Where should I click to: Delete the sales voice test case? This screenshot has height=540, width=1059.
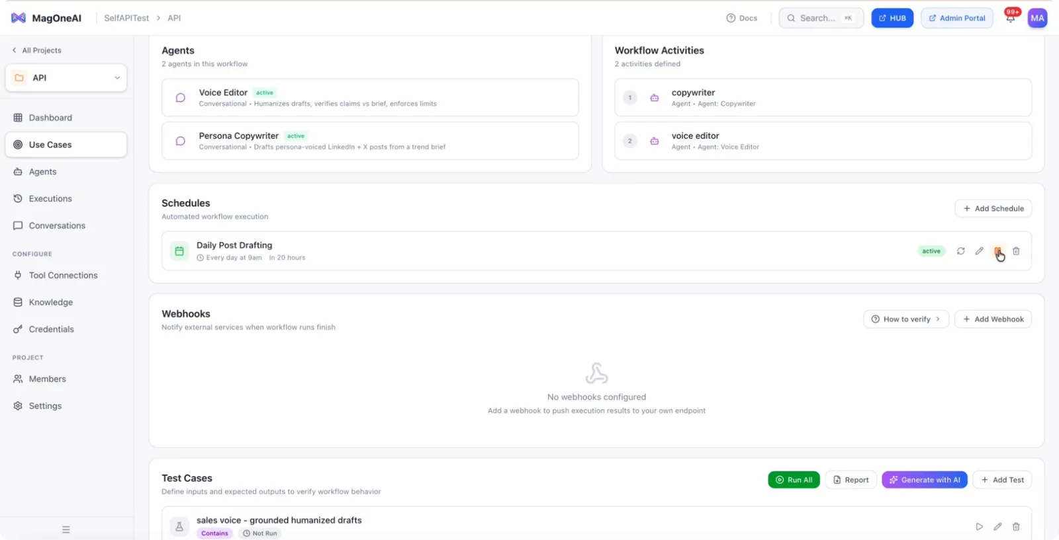point(1016,527)
